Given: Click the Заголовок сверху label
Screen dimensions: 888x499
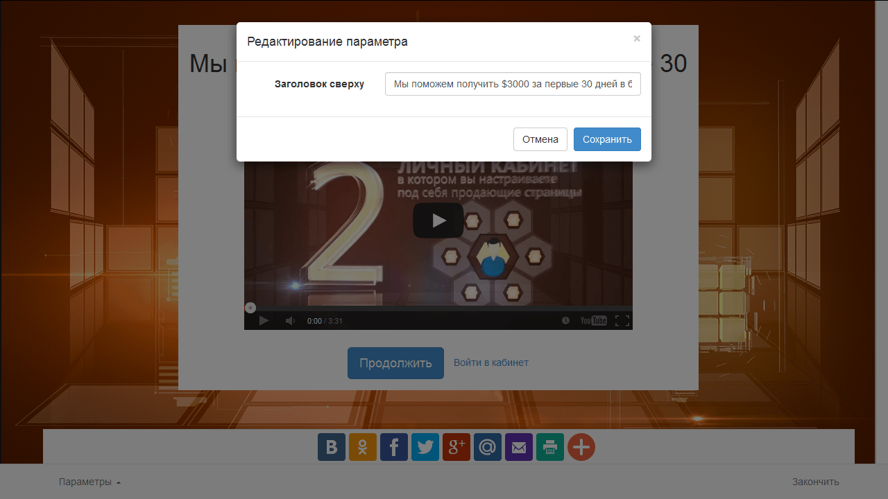Looking at the screenshot, I should pyautogui.click(x=319, y=85).
